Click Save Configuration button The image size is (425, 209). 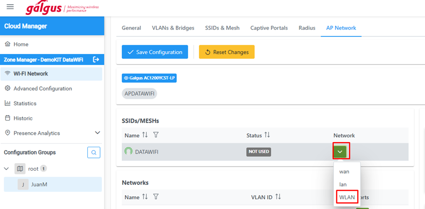pyautogui.click(x=155, y=52)
